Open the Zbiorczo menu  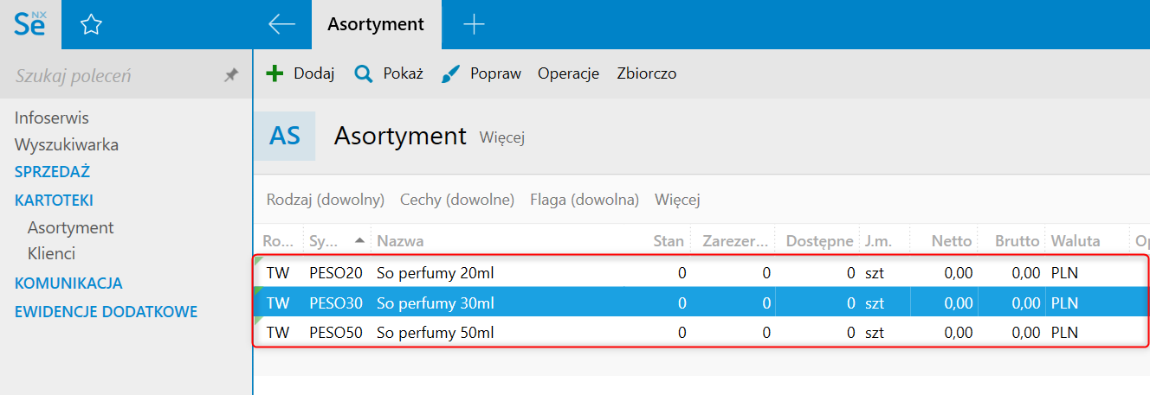pyautogui.click(x=646, y=73)
